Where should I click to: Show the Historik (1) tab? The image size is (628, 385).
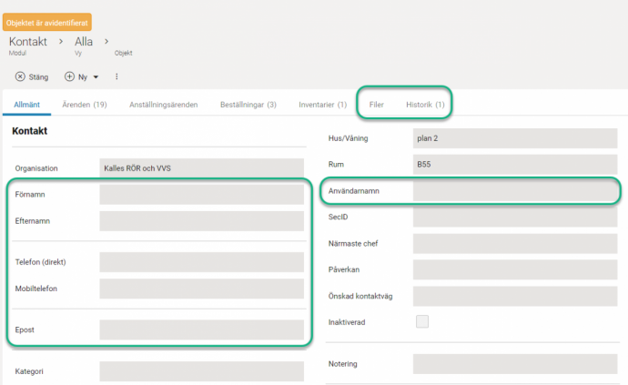coord(425,105)
